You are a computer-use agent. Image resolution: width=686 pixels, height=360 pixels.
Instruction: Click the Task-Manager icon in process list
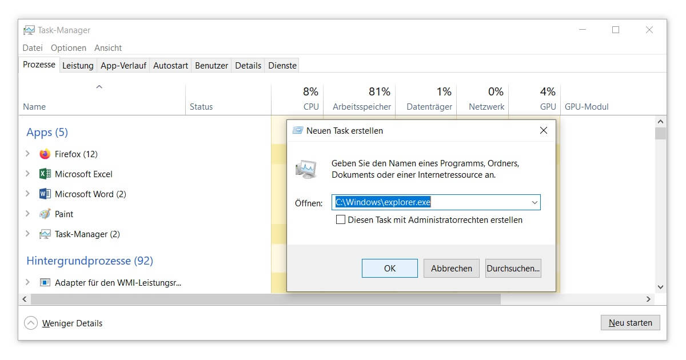point(45,234)
